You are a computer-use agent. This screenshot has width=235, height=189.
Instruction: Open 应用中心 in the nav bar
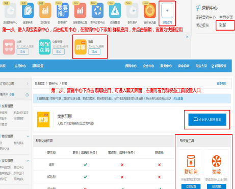point(20,66)
